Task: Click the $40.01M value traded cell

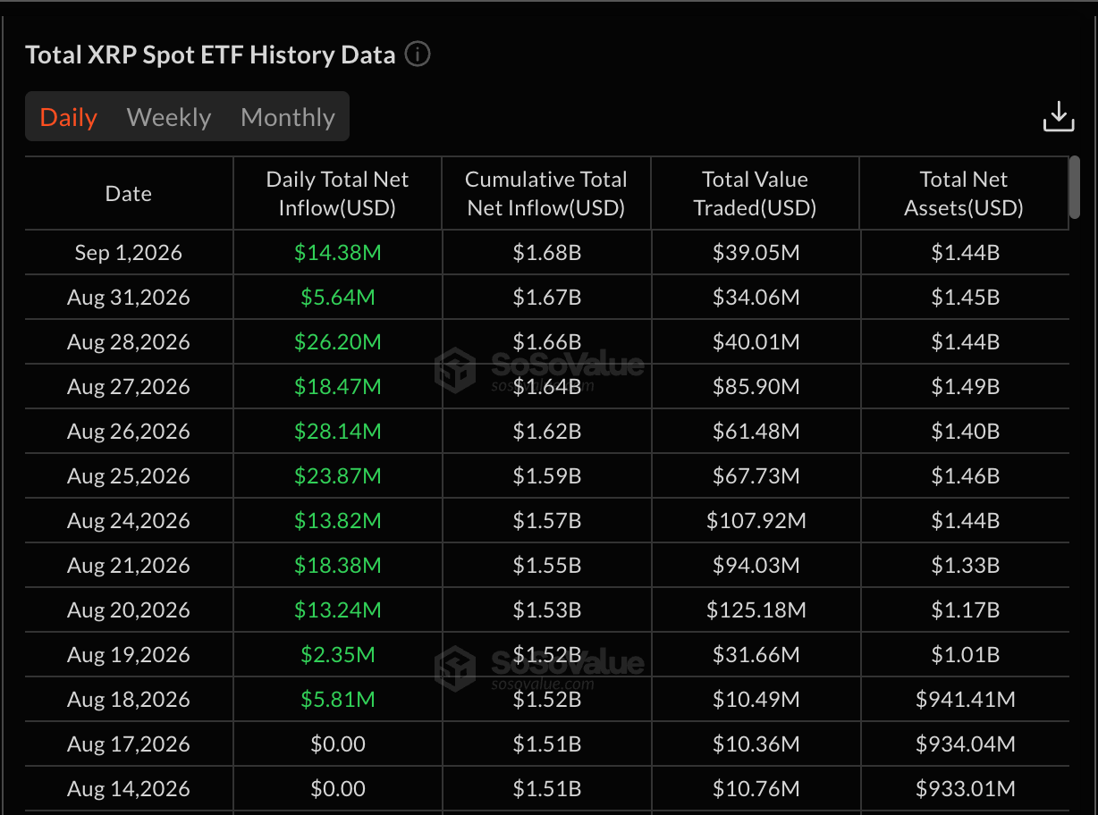Action: pos(756,342)
